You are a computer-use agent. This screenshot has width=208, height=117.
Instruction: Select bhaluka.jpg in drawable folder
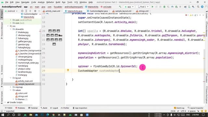(x=23, y=32)
